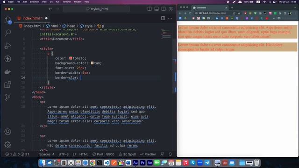The width and height of the screenshot is (299, 168).
Task: Open the Docker whale view
Action: [x=7, y=71]
